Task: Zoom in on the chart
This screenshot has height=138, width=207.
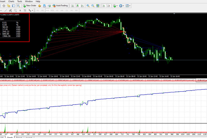Action: (x=88, y=6)
